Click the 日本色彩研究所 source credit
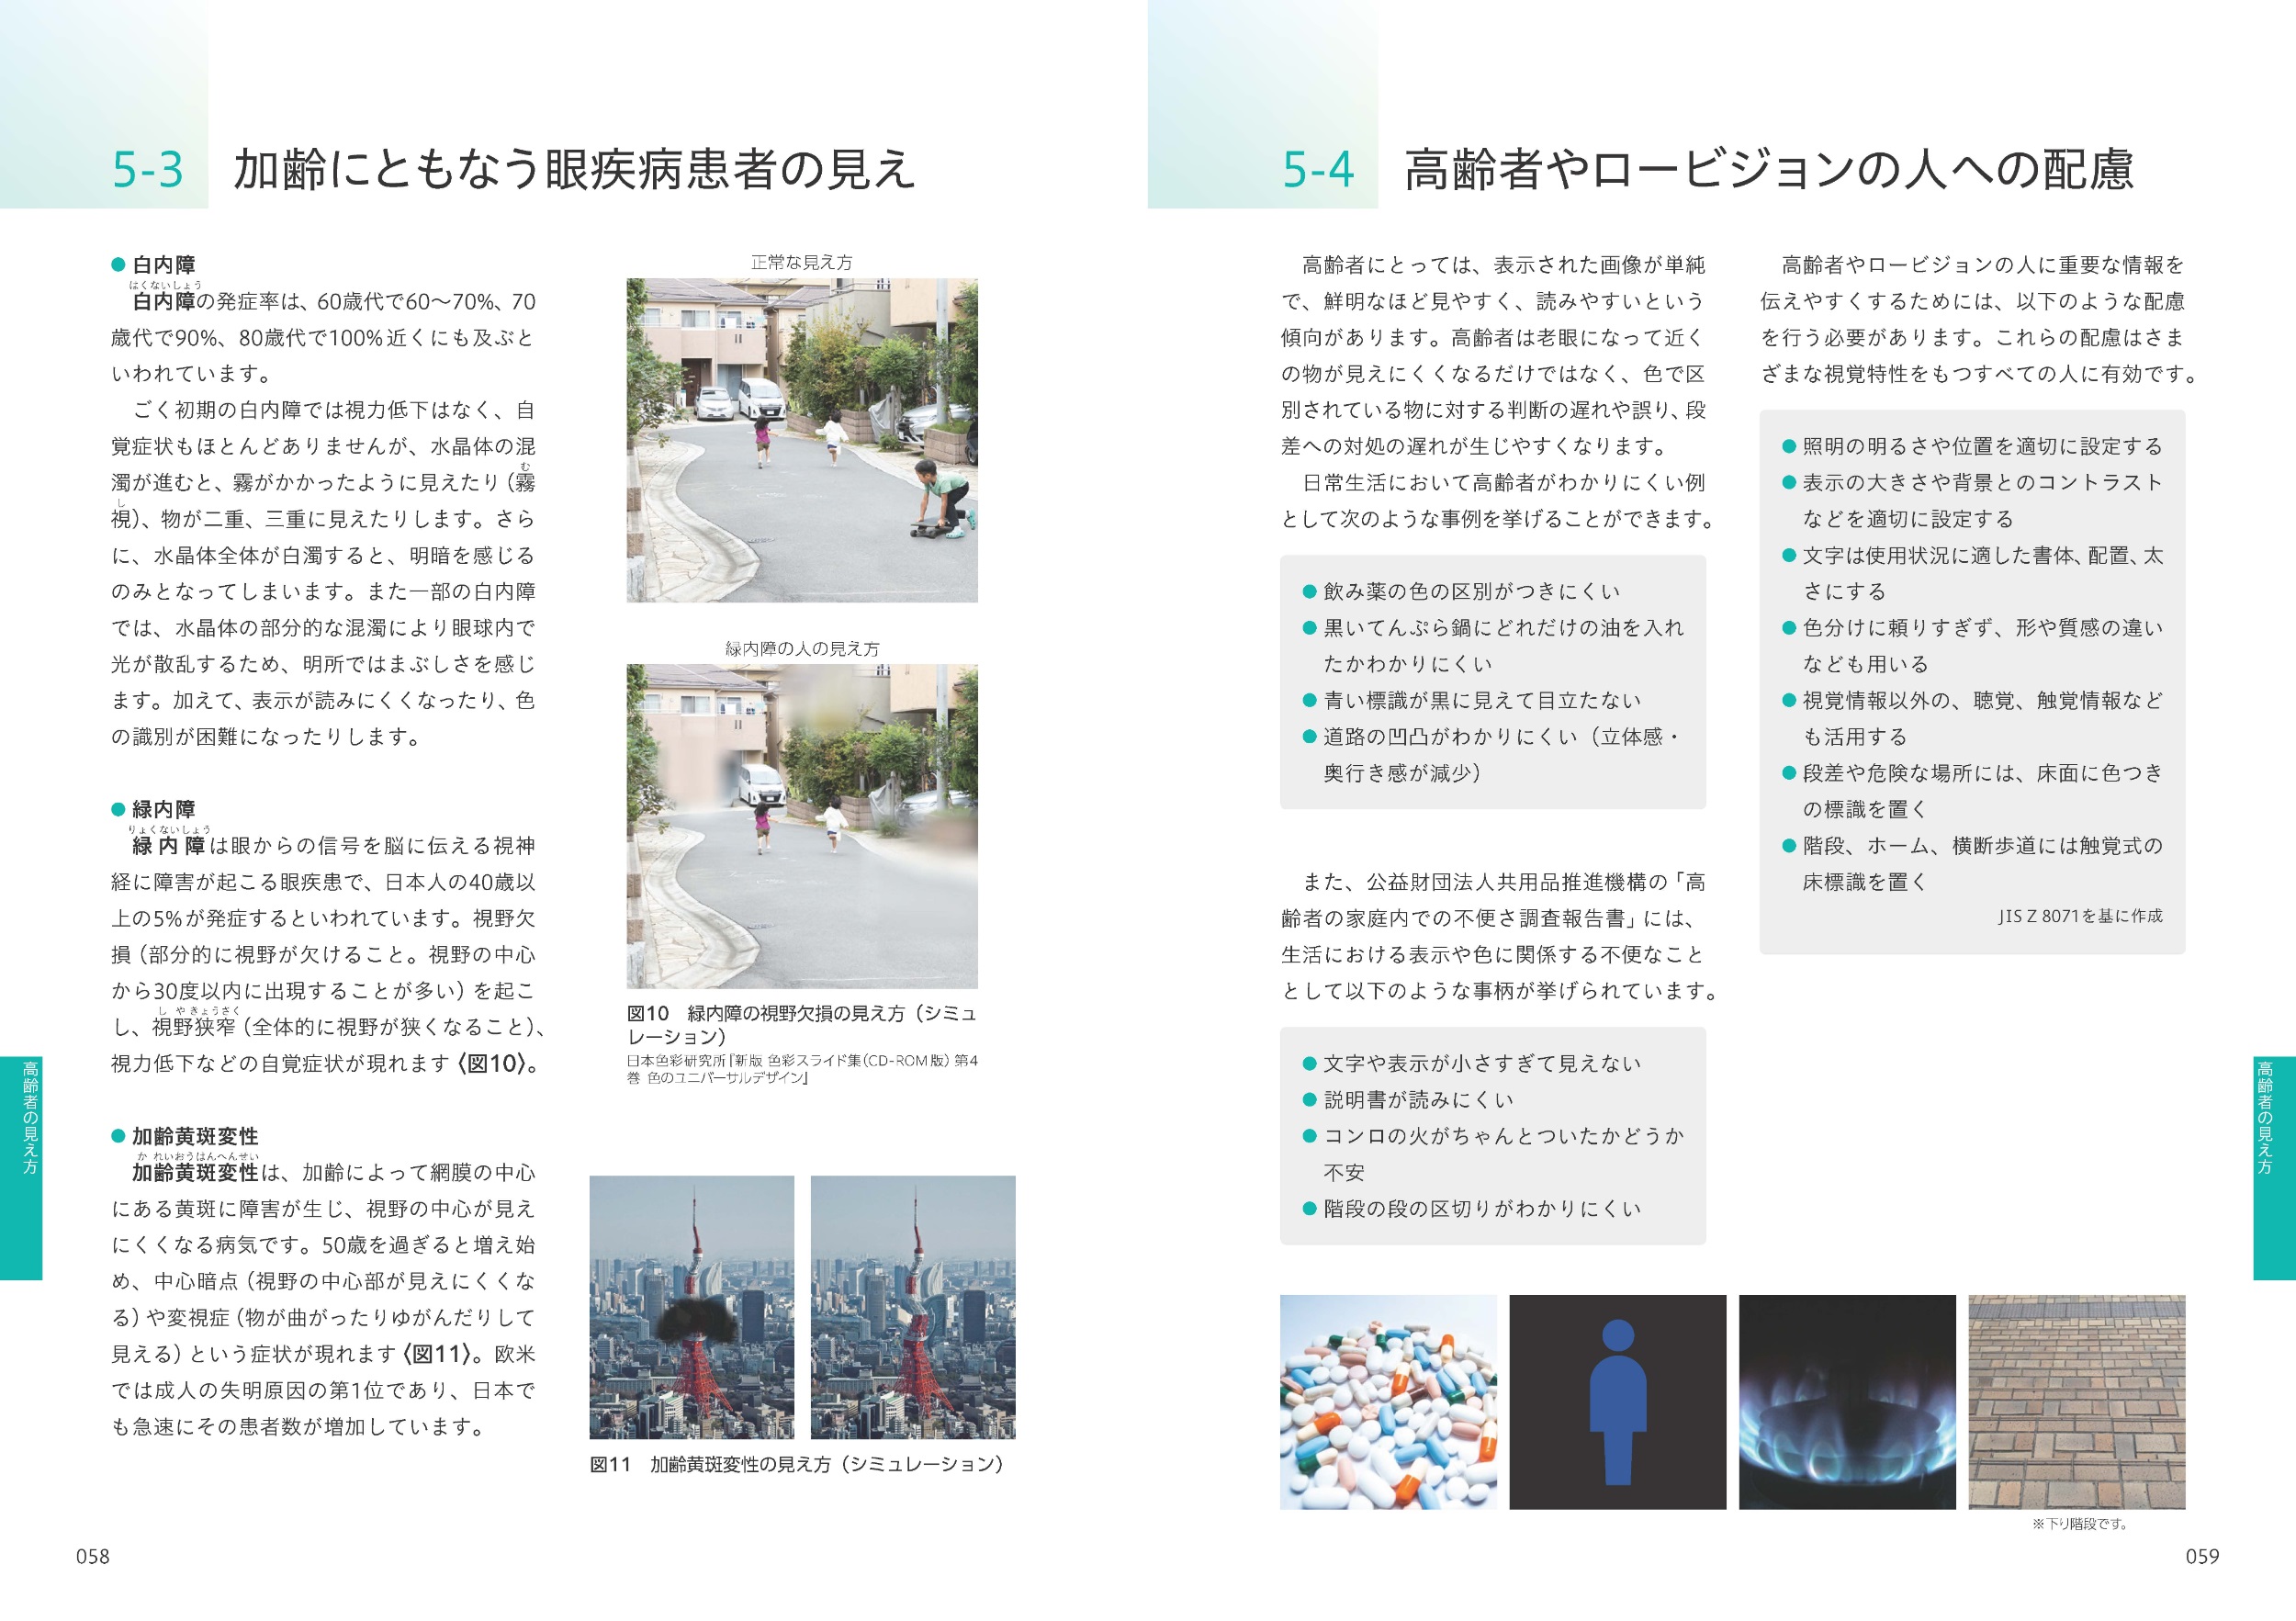 (x=802, y=1069)
